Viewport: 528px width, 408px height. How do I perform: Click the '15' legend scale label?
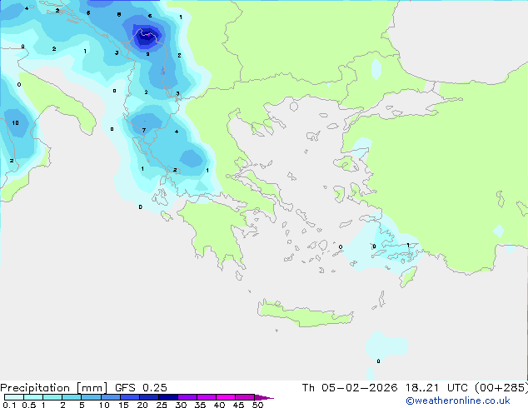pyautogui.click(x=123, y=405)
